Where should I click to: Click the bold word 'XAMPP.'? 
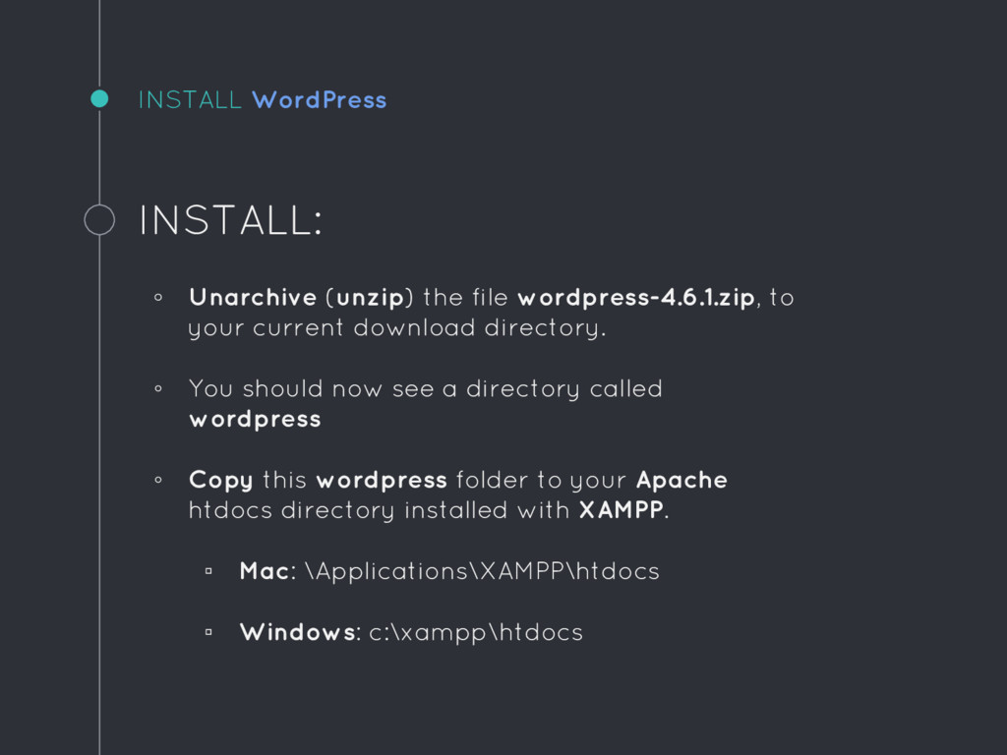point(623,510)
